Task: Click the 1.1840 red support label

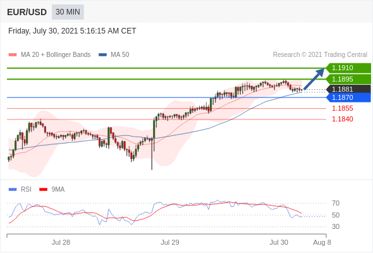Action: 343,119
